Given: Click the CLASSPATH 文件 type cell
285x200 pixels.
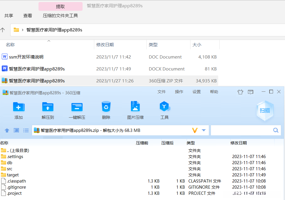Looking at the screenshot, I should [x=205, y=181].
